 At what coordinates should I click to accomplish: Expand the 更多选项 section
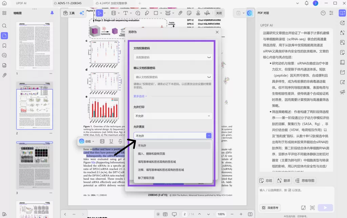click(x=140, y=96)
